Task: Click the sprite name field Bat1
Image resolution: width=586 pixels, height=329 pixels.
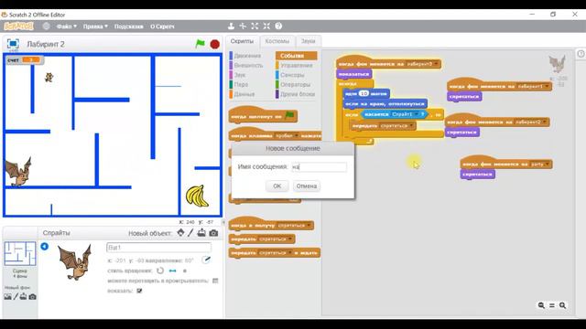Action: coord(158,248)
